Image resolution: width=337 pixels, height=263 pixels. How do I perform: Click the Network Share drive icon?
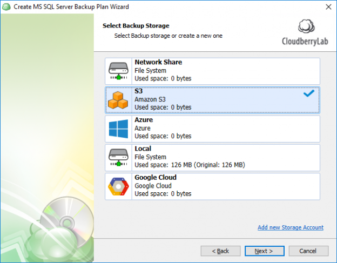pos(118,71)
